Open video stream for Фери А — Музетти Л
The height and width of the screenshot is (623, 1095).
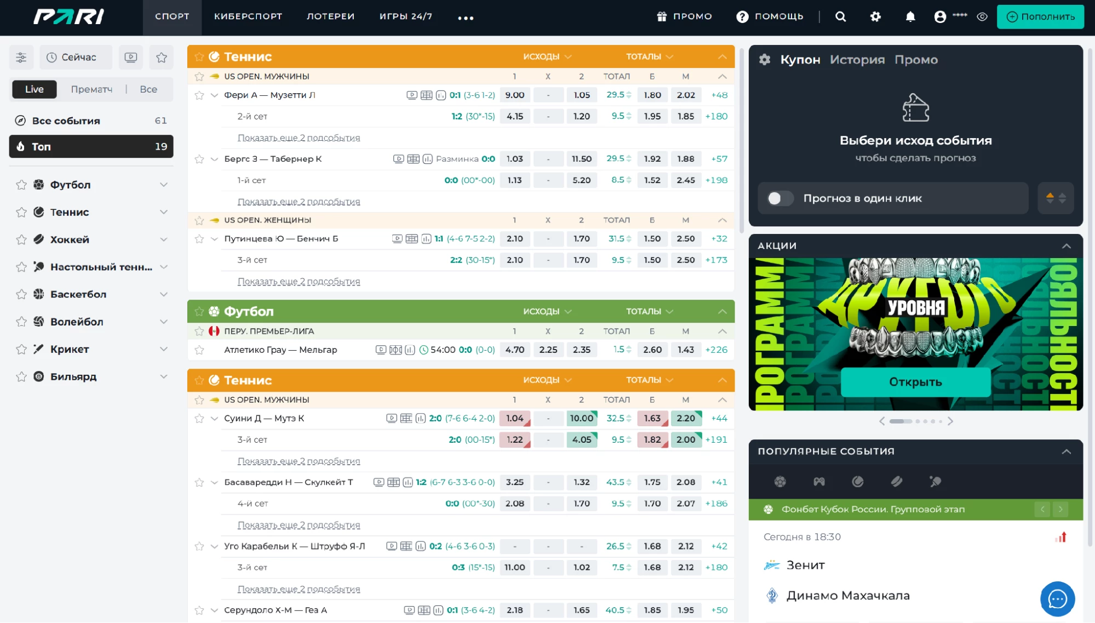tap(412, 95)
